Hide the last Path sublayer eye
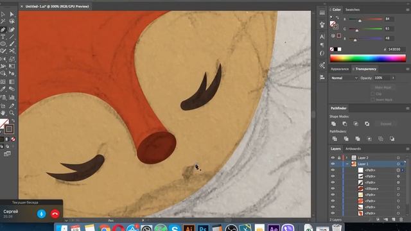Image resolution: width=411 pixels, height=231 pixels. (333, 213)
